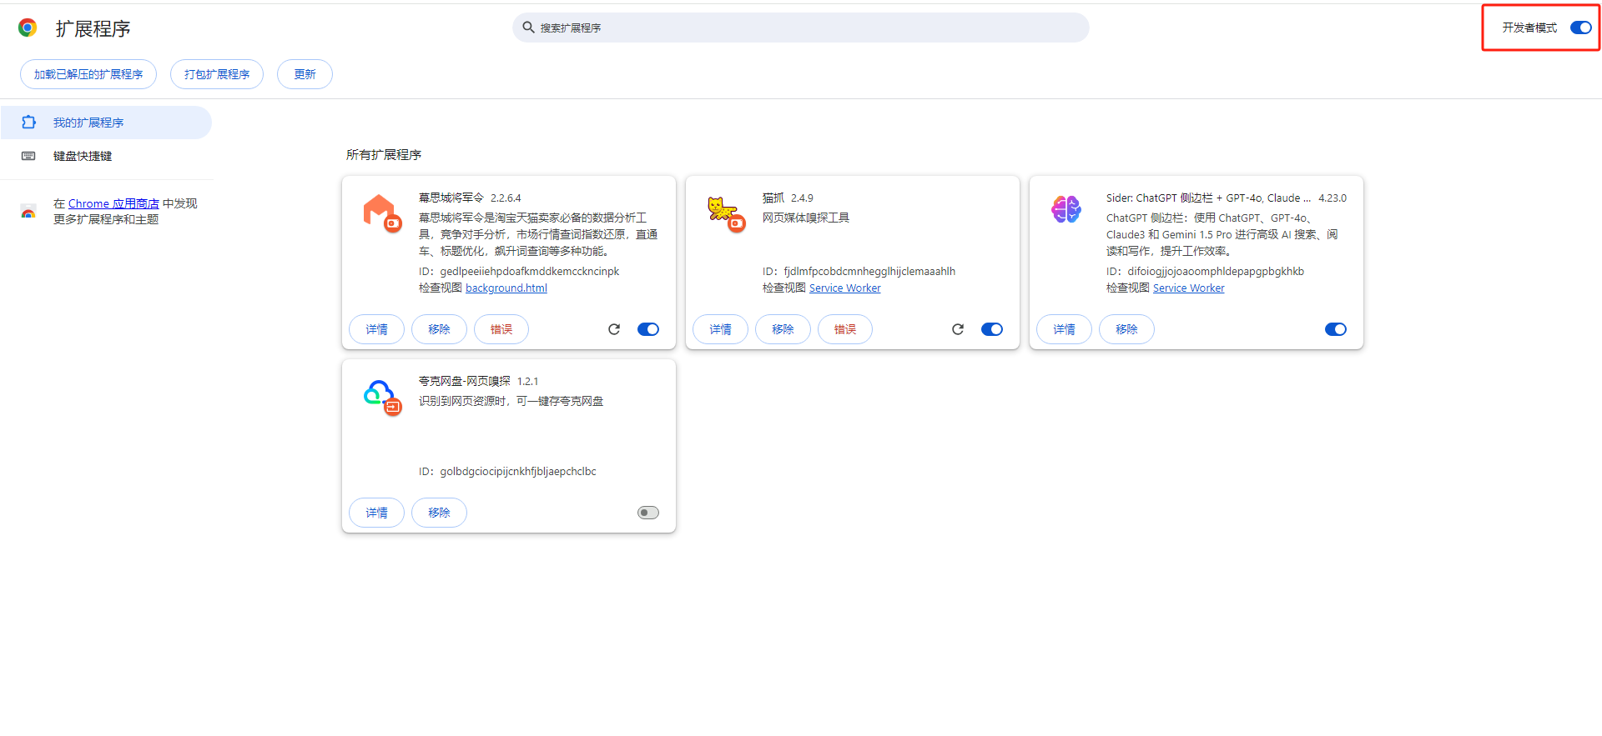
Task: Click the 夸克网盘-网页嗅探 extension name
Action: point(465,381)
